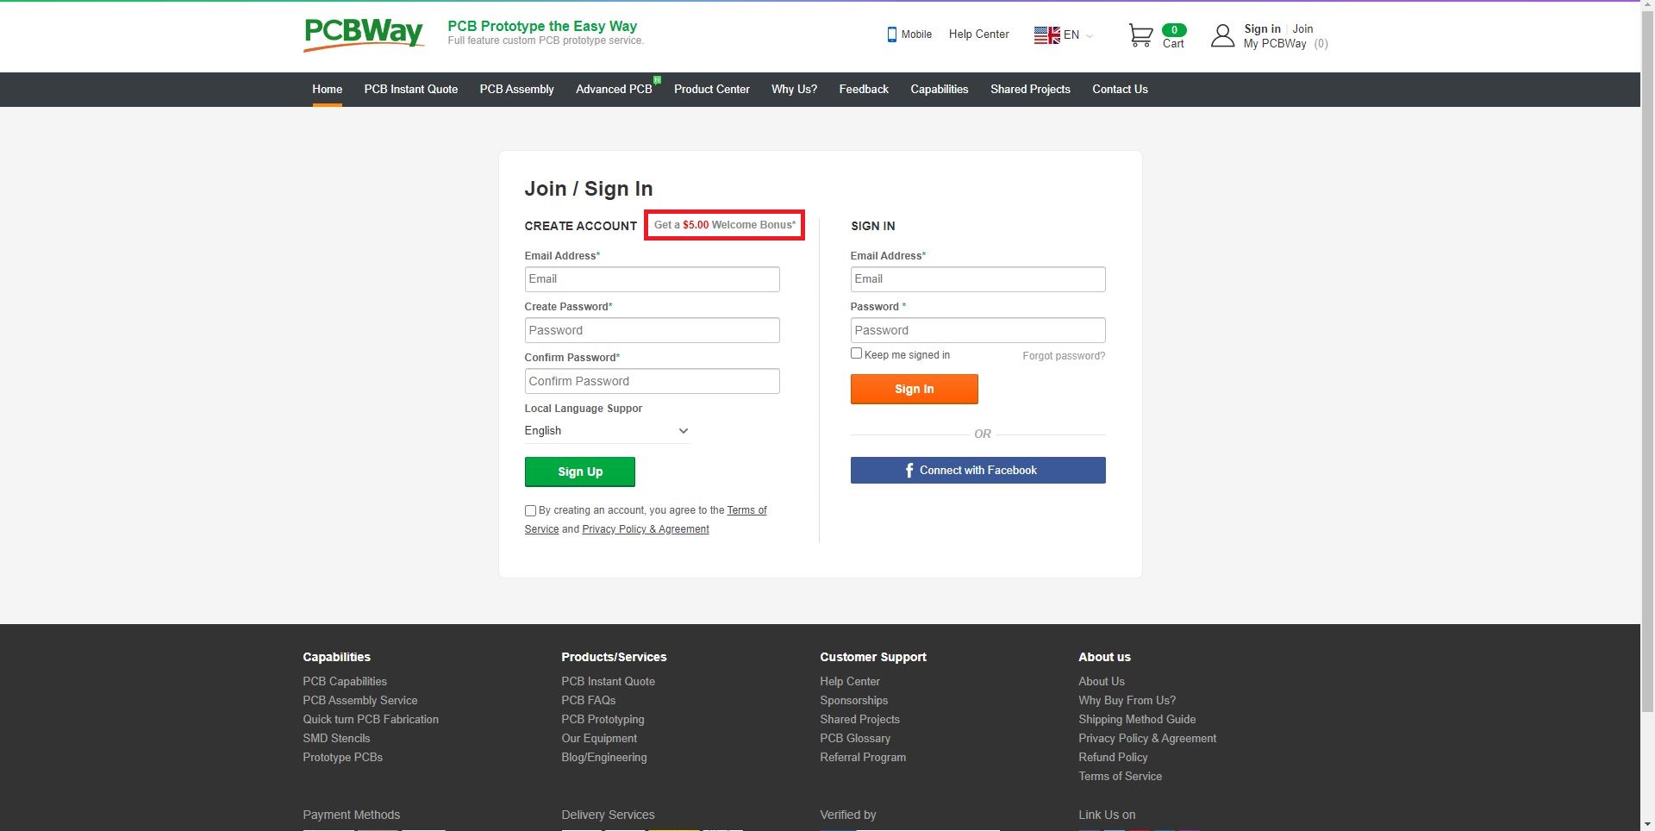Open Help Center header link
1655x831 pixels.
978,34
